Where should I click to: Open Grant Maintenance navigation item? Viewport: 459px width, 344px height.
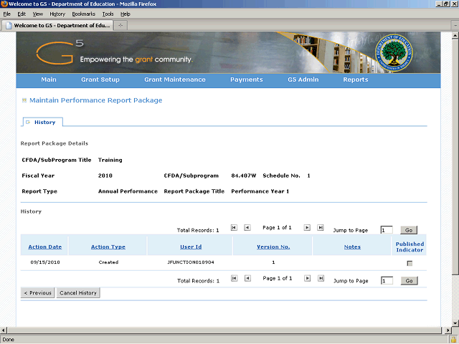point(175,80)
